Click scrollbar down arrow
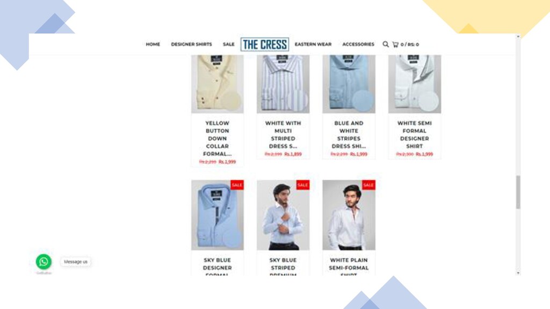 click(518, 273)
